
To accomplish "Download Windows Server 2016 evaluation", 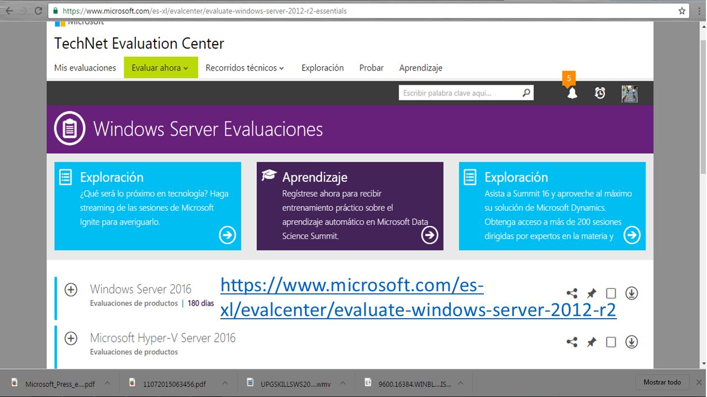I will 631,293.
